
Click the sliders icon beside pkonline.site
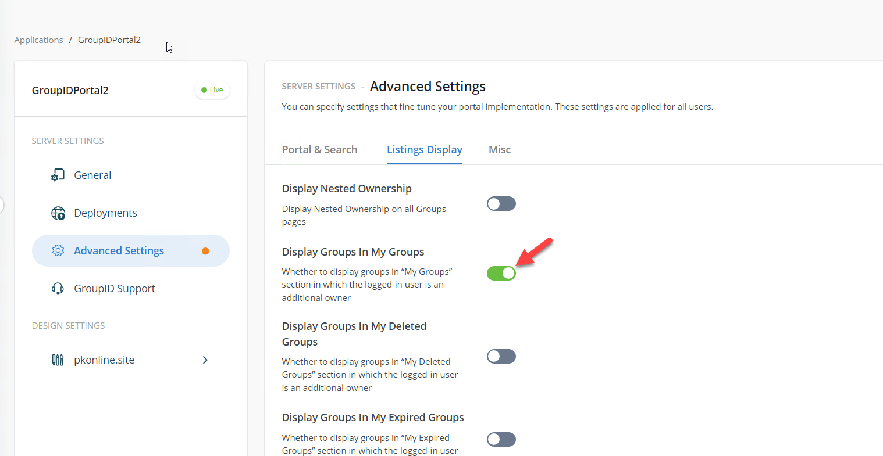58,360
